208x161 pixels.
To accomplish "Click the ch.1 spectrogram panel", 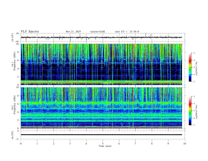I will 101,64.
